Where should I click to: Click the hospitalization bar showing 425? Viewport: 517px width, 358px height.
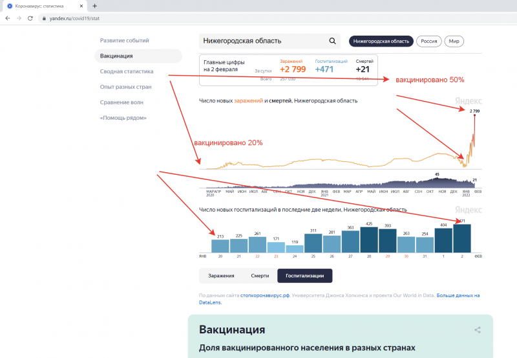pyautogui.click(x=369, y=240)
